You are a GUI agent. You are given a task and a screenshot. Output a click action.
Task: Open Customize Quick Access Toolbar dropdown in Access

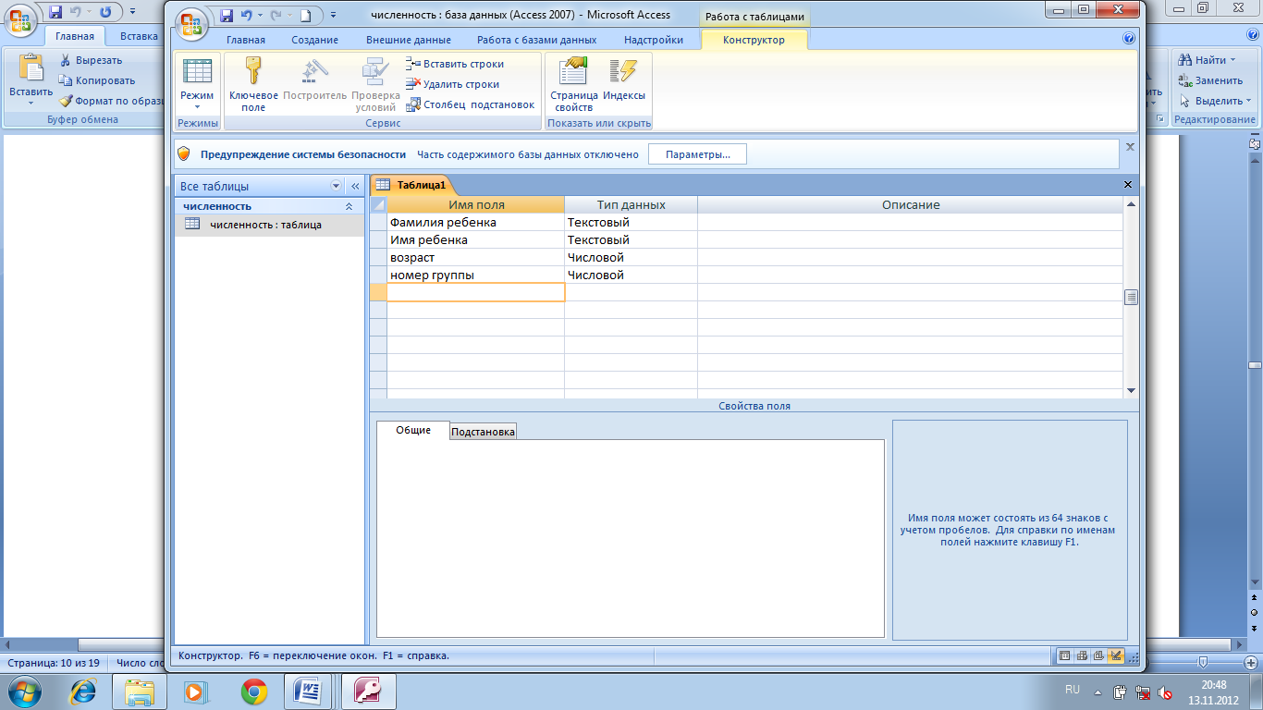[x=333, y=15]
